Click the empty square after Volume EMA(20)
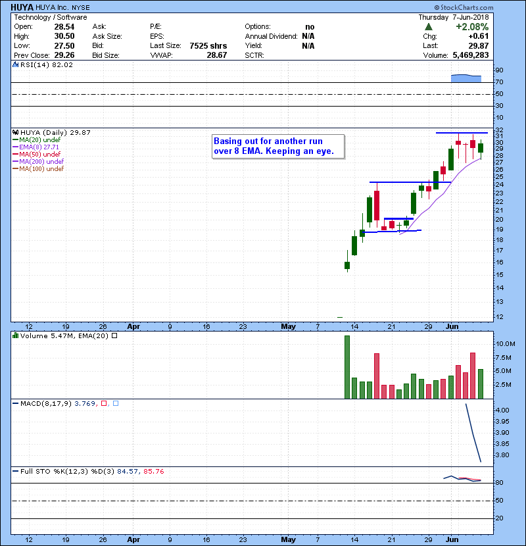Viewport: 526px width, 546px height. (114, 335)
